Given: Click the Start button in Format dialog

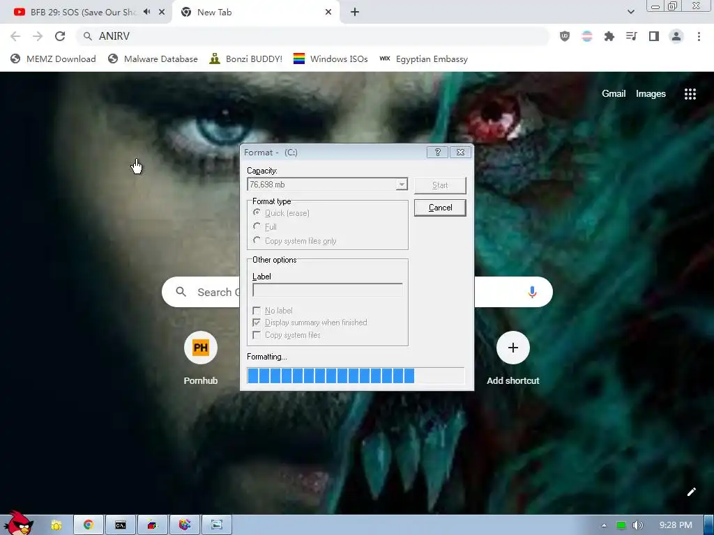Looking at the screenshot, I should pyautogui.click(x=440, y=185).
